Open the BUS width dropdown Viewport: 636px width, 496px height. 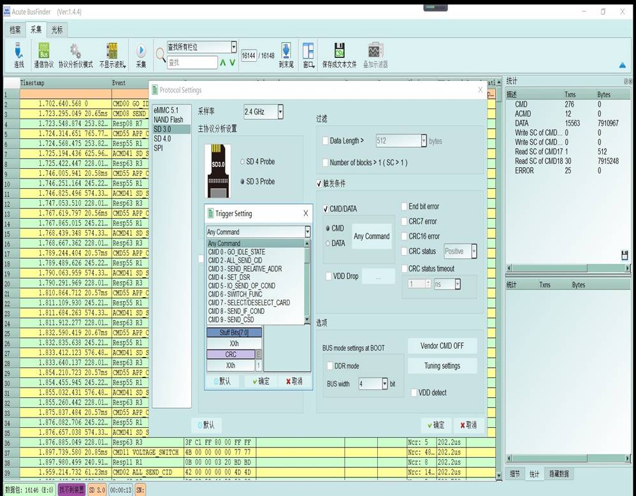[384, 384]
